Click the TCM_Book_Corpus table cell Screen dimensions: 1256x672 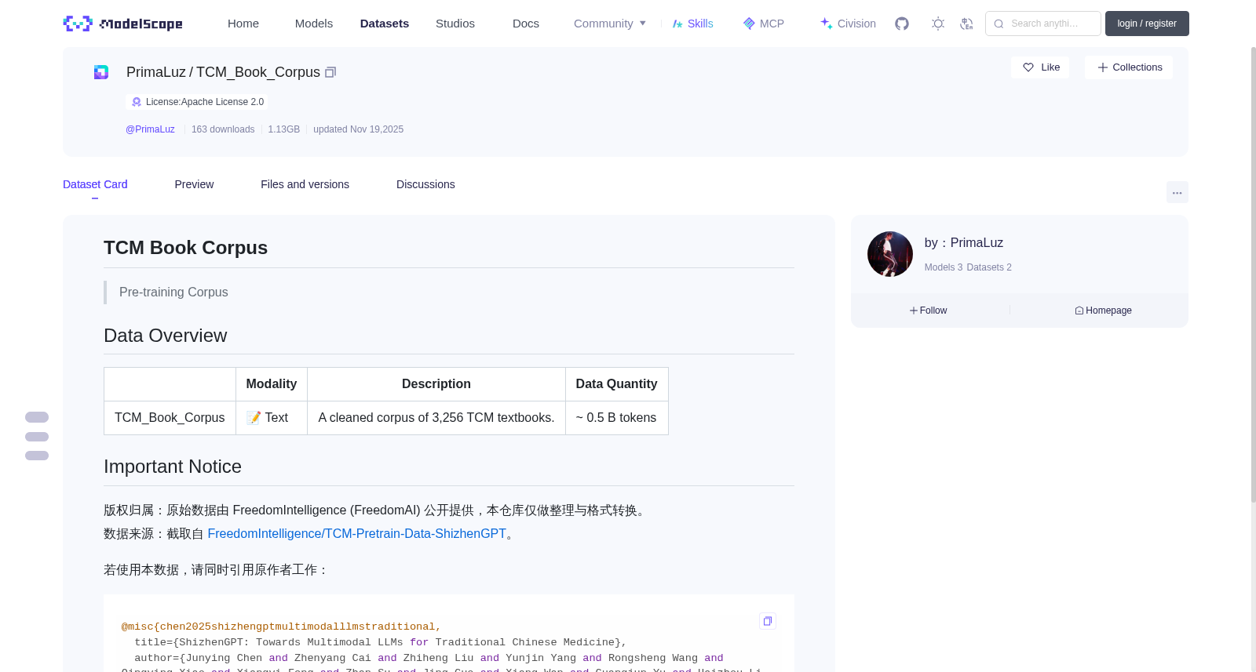pyautogui.click(x=170, y=418)
